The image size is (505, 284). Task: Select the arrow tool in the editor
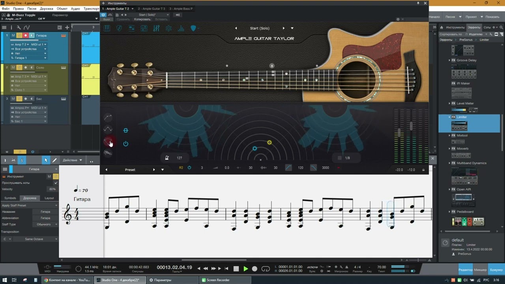[x=46, y=160]
